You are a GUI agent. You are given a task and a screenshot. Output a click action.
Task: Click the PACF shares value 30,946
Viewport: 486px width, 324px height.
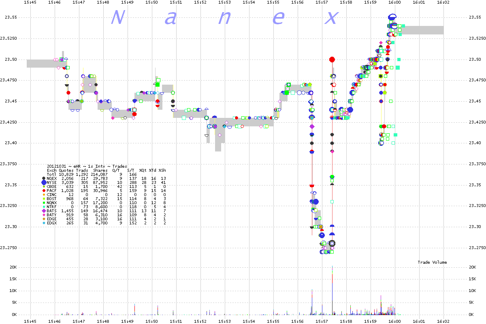100,190
